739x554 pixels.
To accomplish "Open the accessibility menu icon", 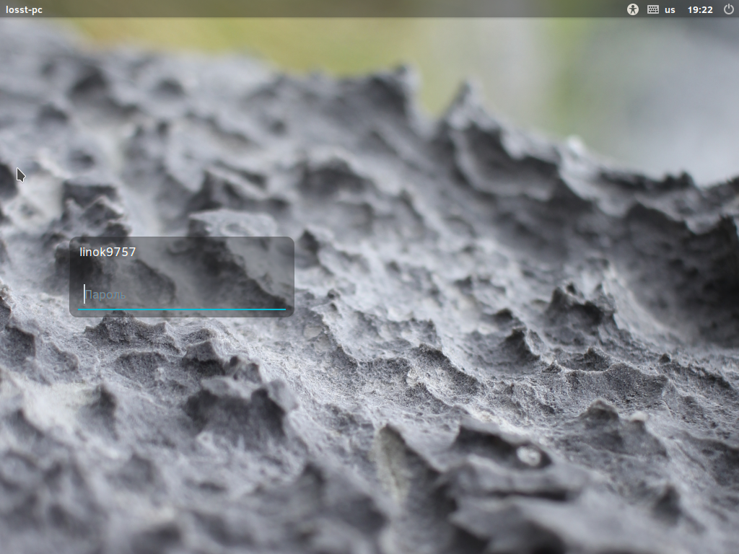I will [632, 9].
